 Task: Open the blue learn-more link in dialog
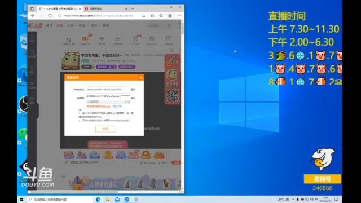coord(117,107)
